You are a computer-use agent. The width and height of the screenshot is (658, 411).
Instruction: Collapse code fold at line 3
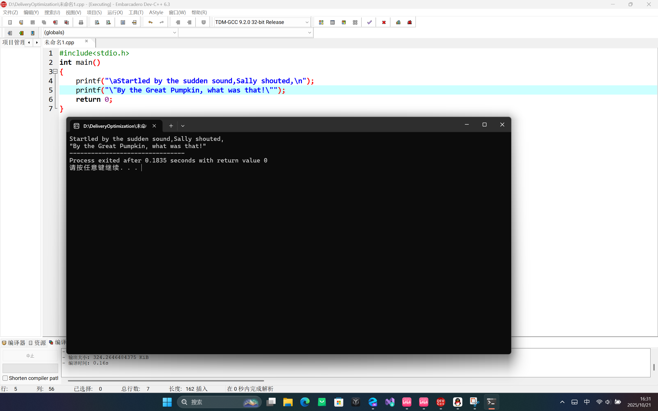click(56, 71)
